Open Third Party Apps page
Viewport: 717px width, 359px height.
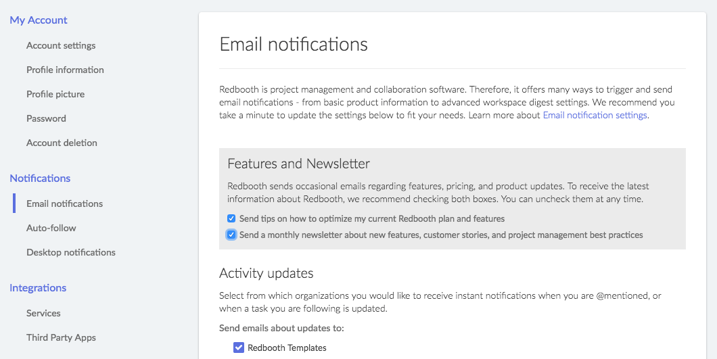coord(62,337)
